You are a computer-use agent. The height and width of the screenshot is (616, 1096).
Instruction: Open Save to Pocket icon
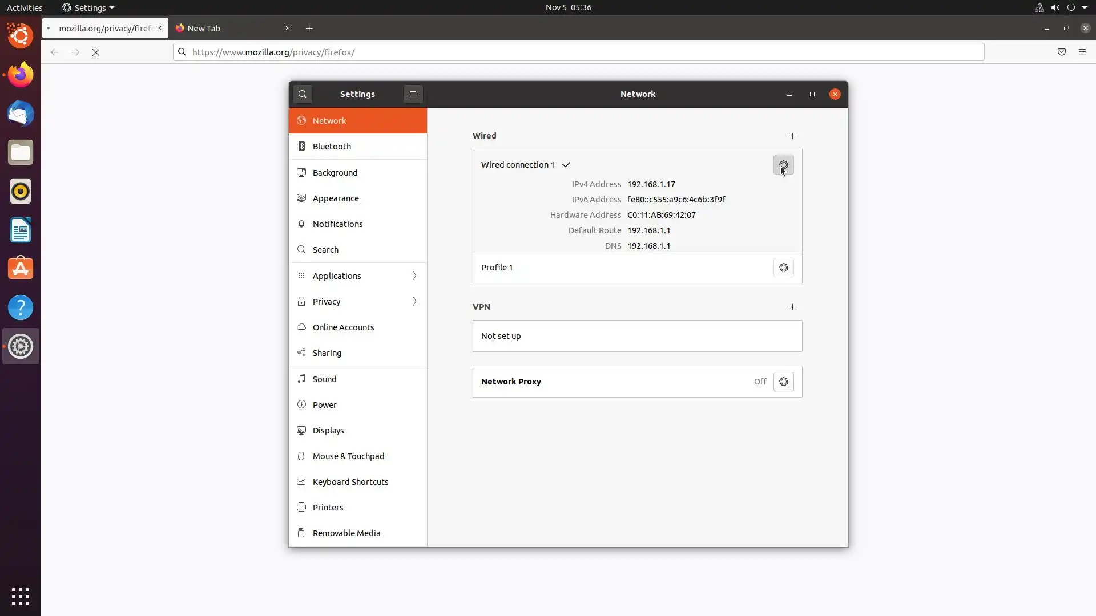[1061, 52]
